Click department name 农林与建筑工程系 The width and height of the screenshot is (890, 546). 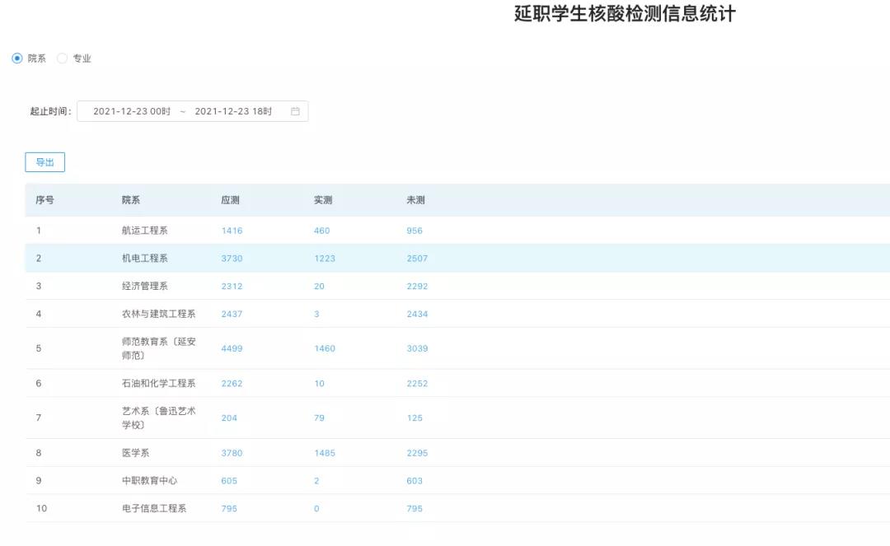point(158,314)
